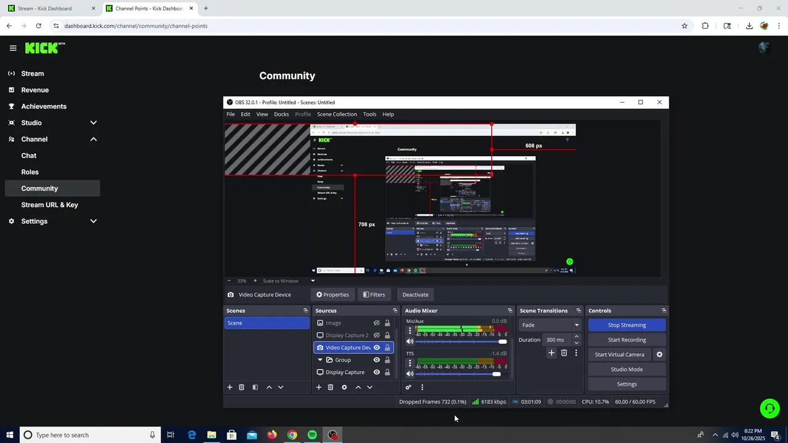
Task: Open source properties gear in Sources panel
Action: tap(344, 387)
